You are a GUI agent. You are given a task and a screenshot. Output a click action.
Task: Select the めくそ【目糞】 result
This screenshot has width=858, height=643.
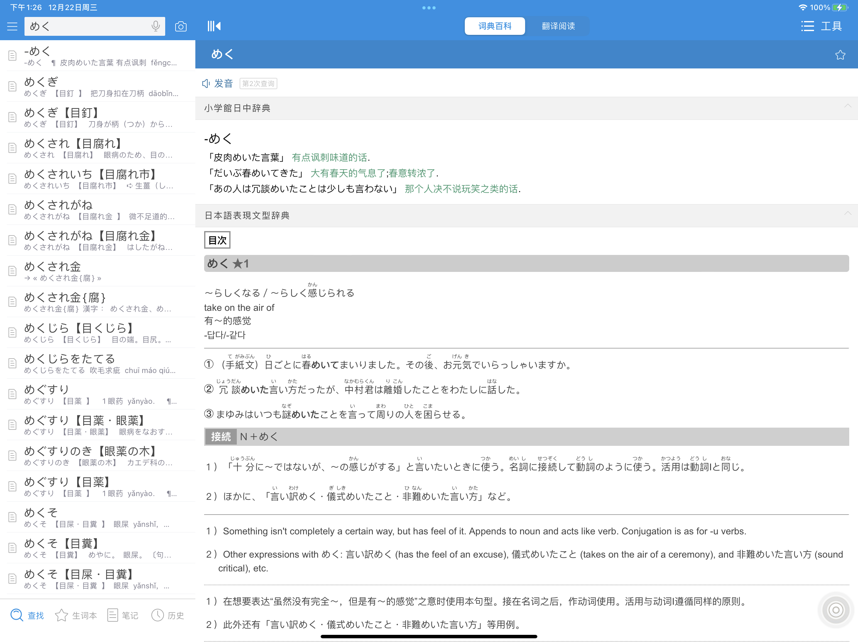98,548
